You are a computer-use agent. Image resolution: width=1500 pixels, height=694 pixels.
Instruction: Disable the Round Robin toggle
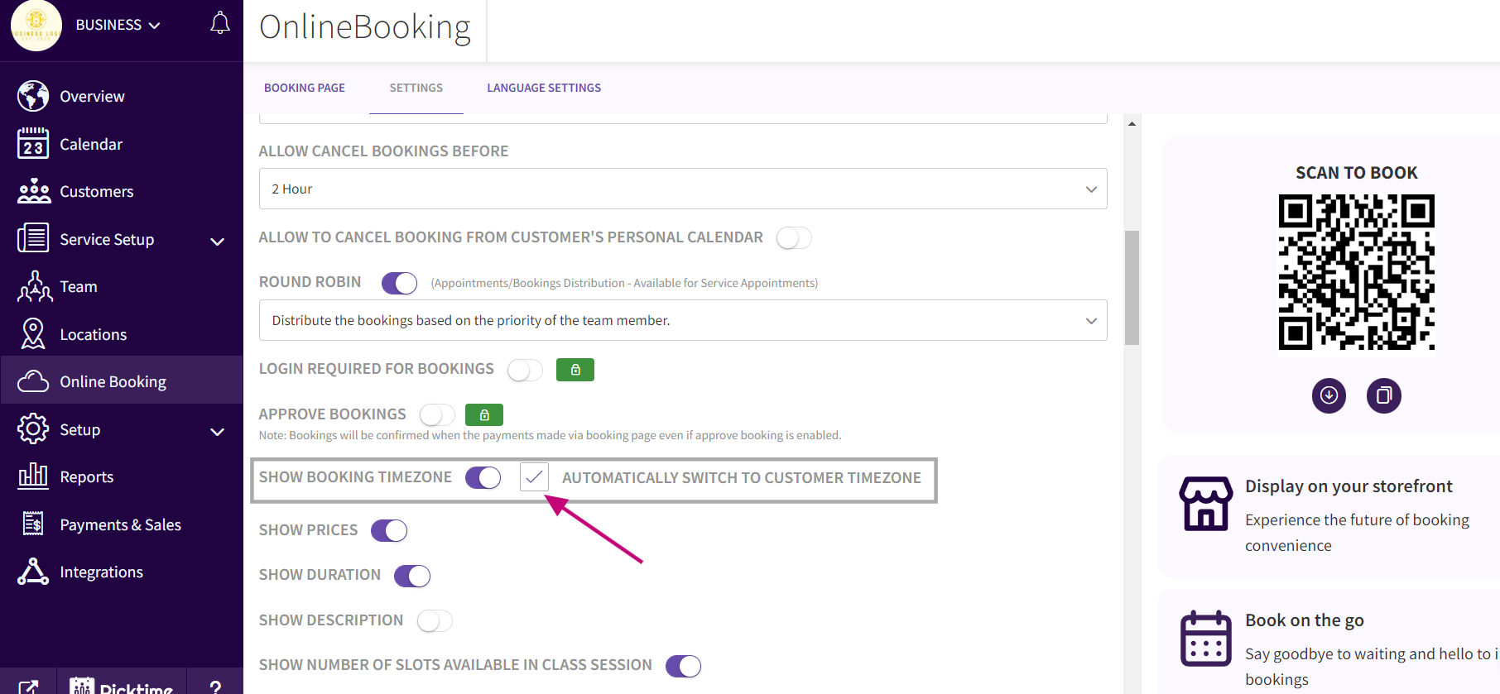coord(399,283)
